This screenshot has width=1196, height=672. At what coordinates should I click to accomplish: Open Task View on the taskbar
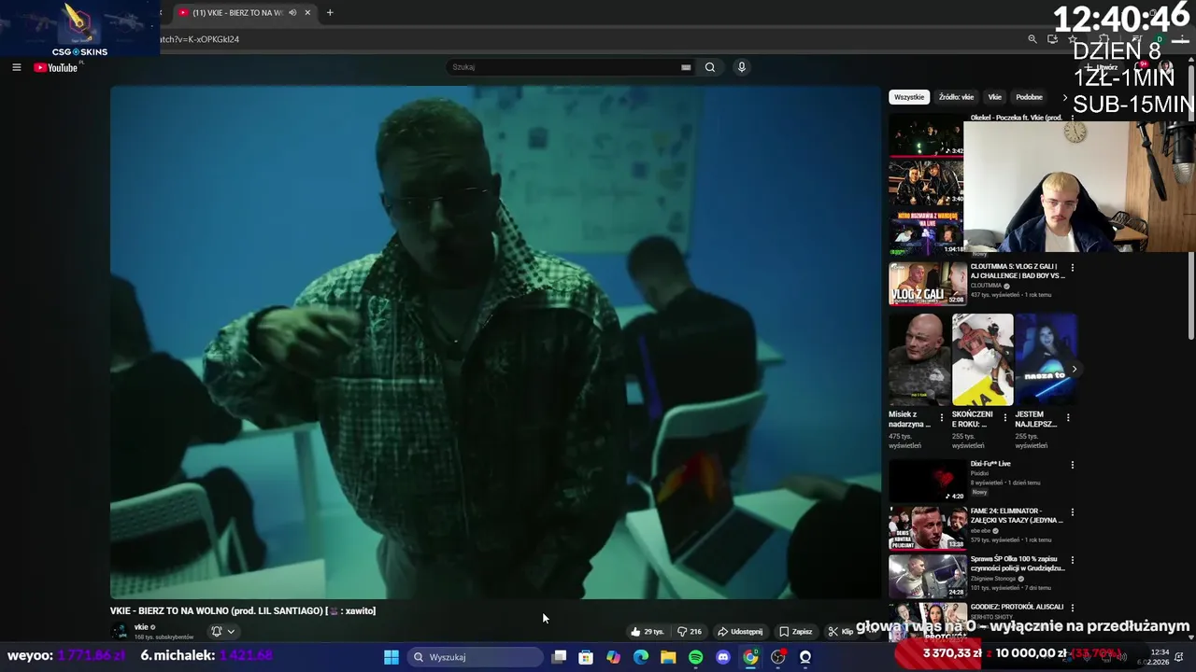click(x=559, y=657)
